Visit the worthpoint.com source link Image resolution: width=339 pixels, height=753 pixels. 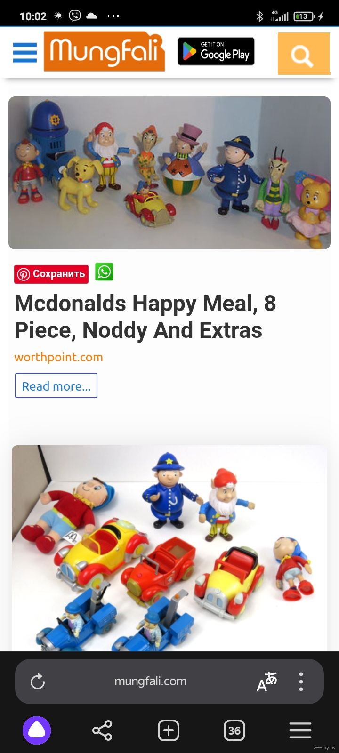tap(58, 357)
